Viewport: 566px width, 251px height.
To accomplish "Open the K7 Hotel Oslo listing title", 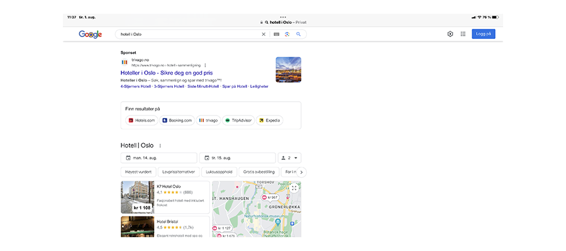I will pos(169,186).
